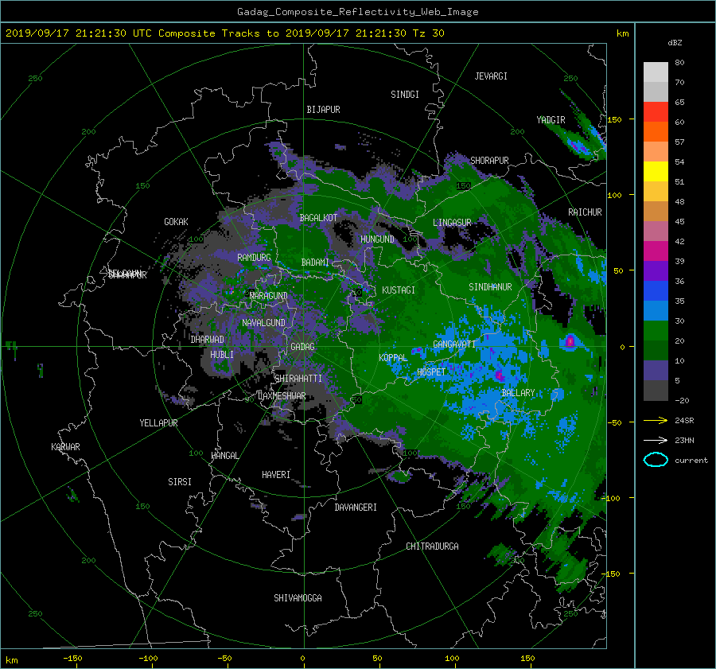Click the HOSPET city label
Viewport: 716px width, 669px height.
(x=431, y=372)
